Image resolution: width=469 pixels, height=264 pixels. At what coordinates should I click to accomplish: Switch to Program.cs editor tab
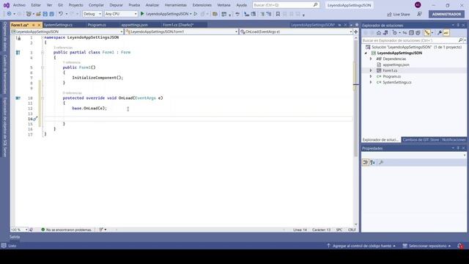97,25
